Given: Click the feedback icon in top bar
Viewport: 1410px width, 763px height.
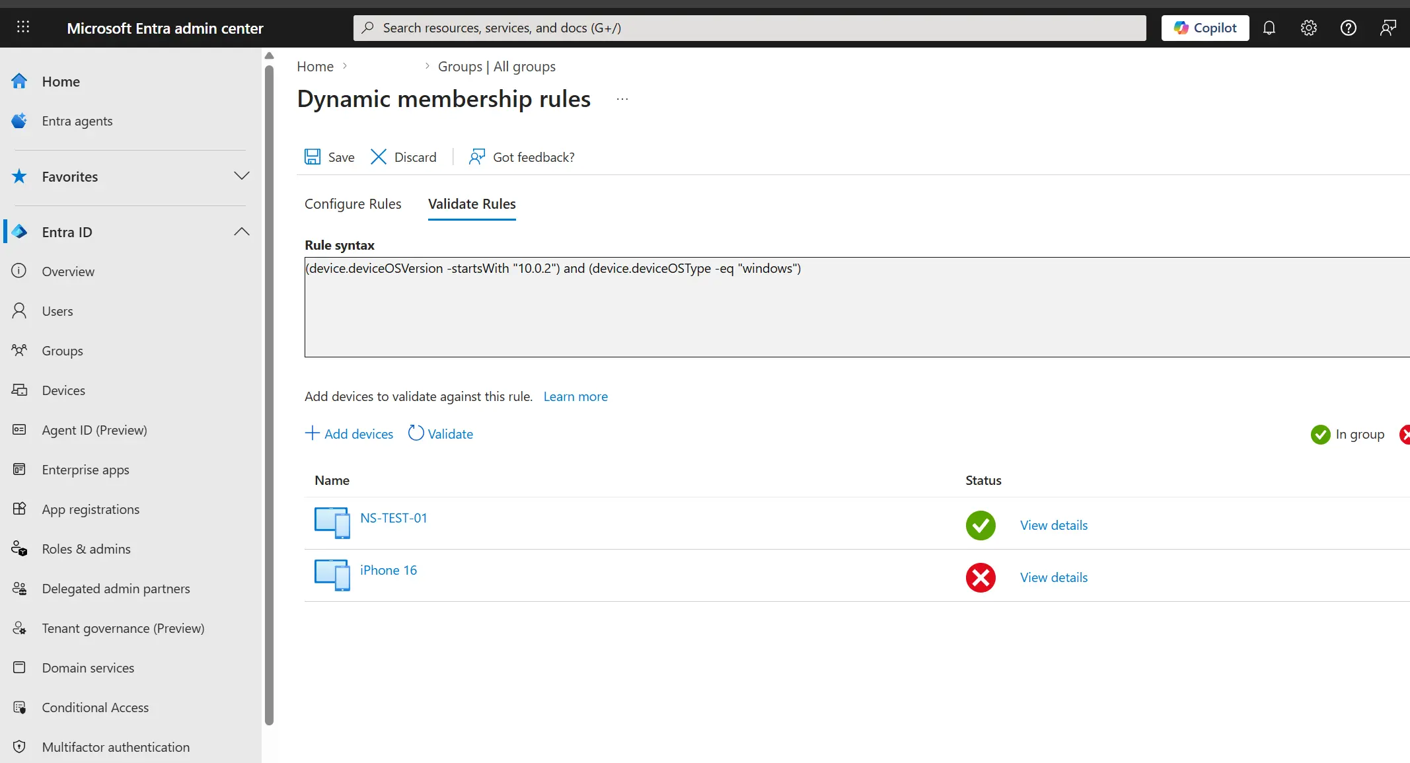Looking at the screenshot, I should pyautogui.click(x=1388, y=28).
